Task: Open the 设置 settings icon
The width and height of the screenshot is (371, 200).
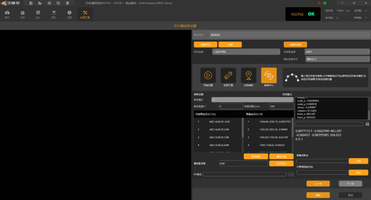Action: (69, 14)
